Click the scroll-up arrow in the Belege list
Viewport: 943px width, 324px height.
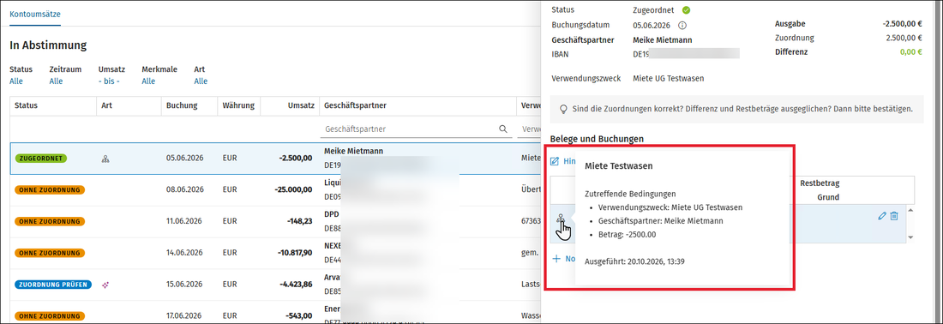tap(910, 210)
